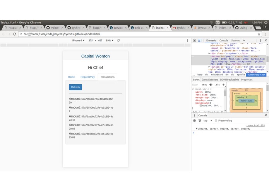Switch to the Eric Lu browser tab
The width and height of the screenshot is (269, 191).
click(139, 27)
